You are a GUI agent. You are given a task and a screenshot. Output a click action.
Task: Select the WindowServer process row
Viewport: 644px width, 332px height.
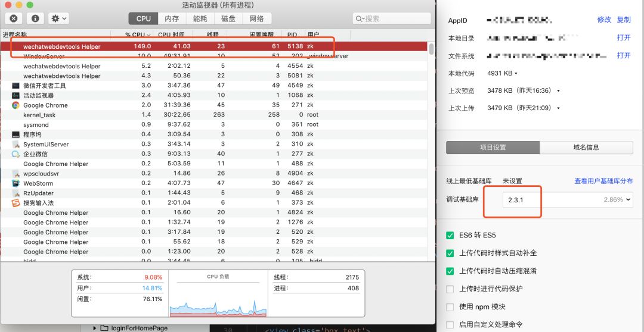point(214,56)
